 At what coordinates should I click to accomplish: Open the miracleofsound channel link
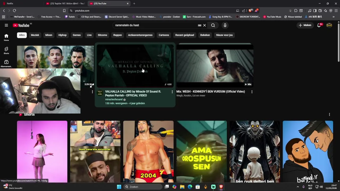tap(114, 99)
